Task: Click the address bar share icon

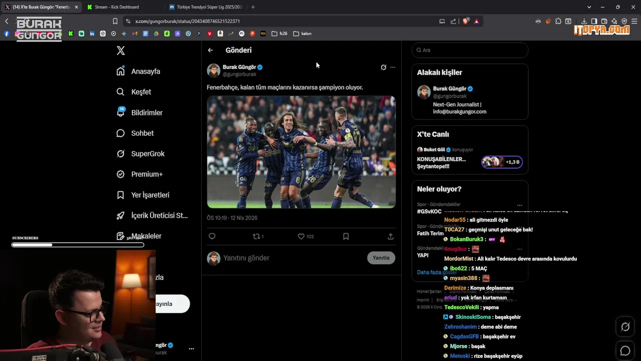Action: (x=453, y=21)
